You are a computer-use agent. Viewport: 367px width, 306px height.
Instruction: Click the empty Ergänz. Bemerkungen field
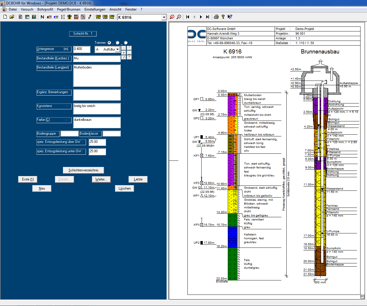click(x=97, y=95)
